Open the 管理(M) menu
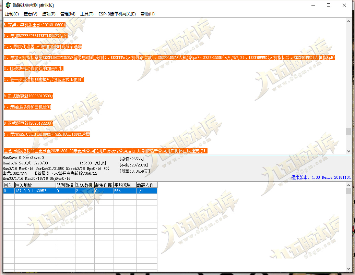 point(68,14)
